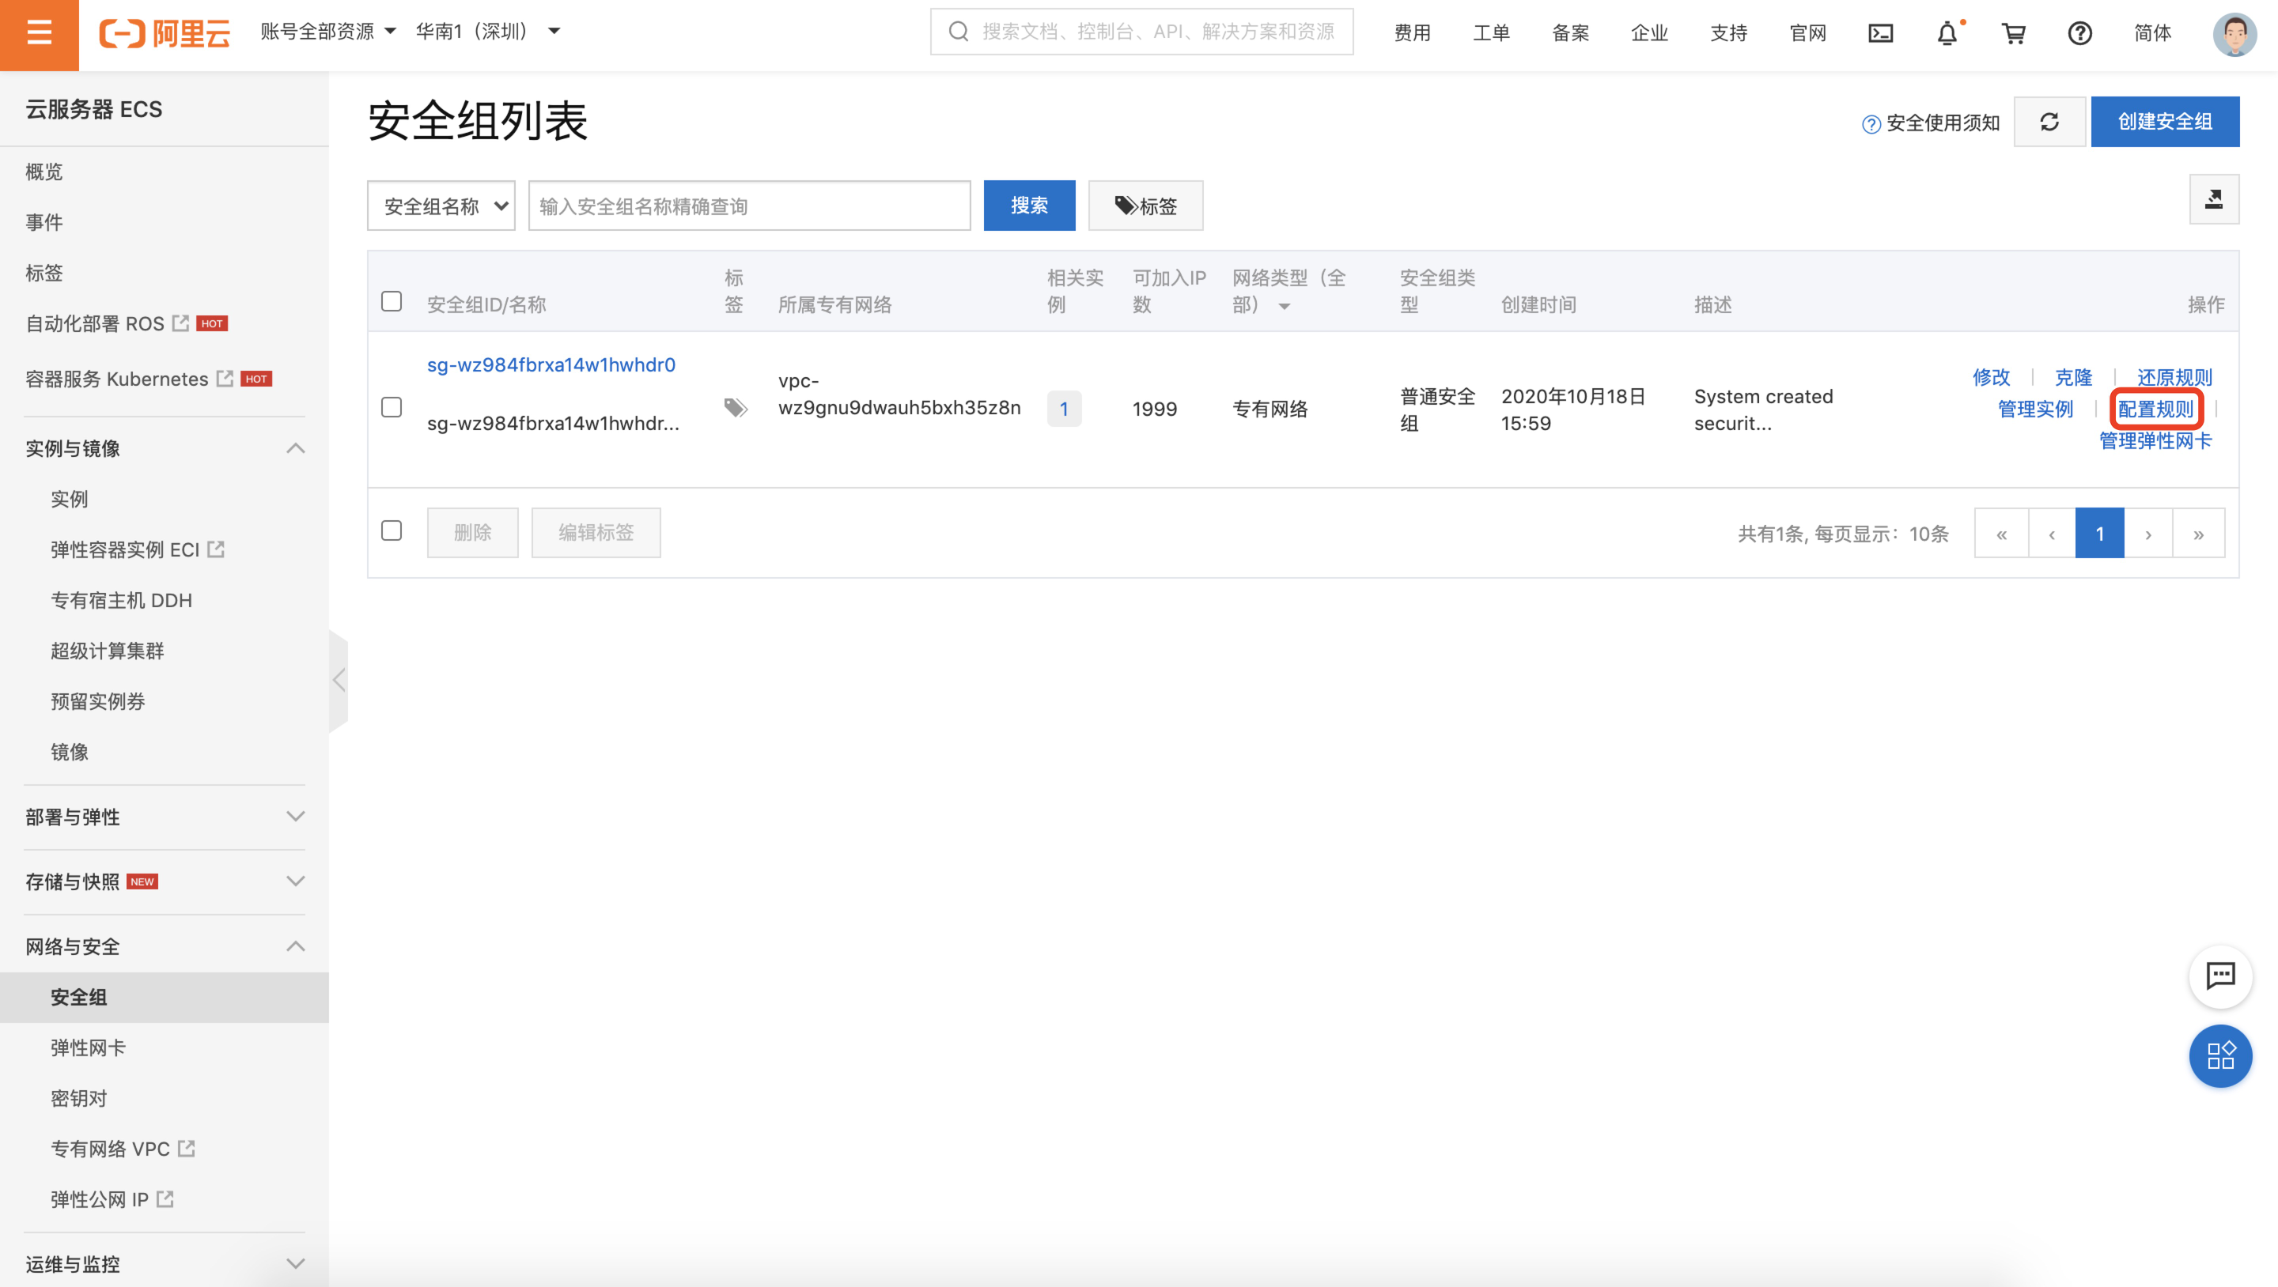
Task: Open the 费用 top menu
Action: coord(1412,33)
